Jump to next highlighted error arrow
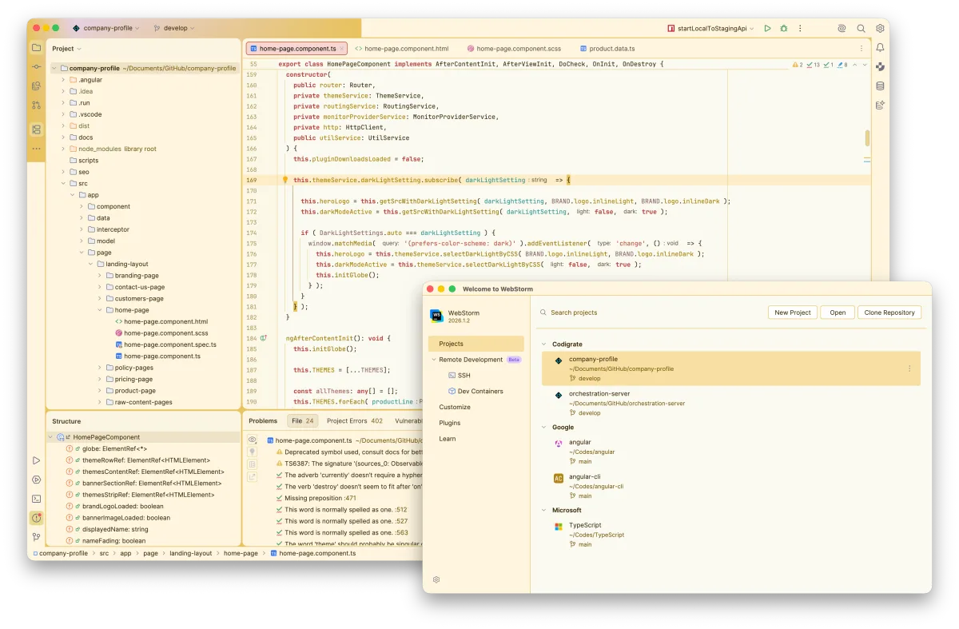959x629 pixels. (864, 65)
